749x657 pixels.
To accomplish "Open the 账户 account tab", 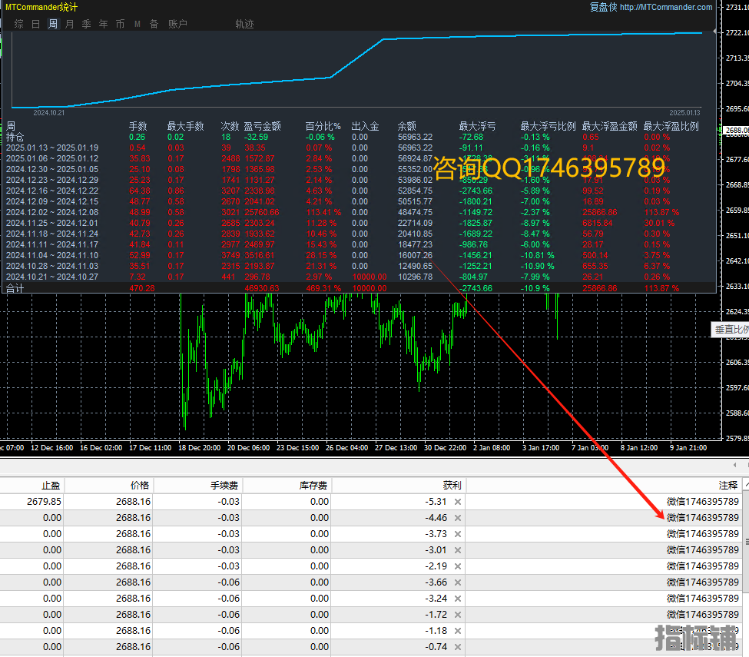I will point(177,24).
